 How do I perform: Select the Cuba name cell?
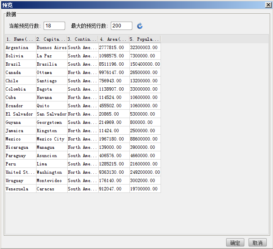click(21, 97)
